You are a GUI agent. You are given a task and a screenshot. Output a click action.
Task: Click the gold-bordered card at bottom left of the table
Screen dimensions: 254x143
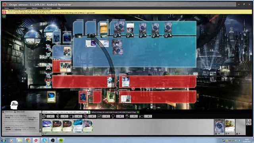pyautogui.click(x=52, y=97)
